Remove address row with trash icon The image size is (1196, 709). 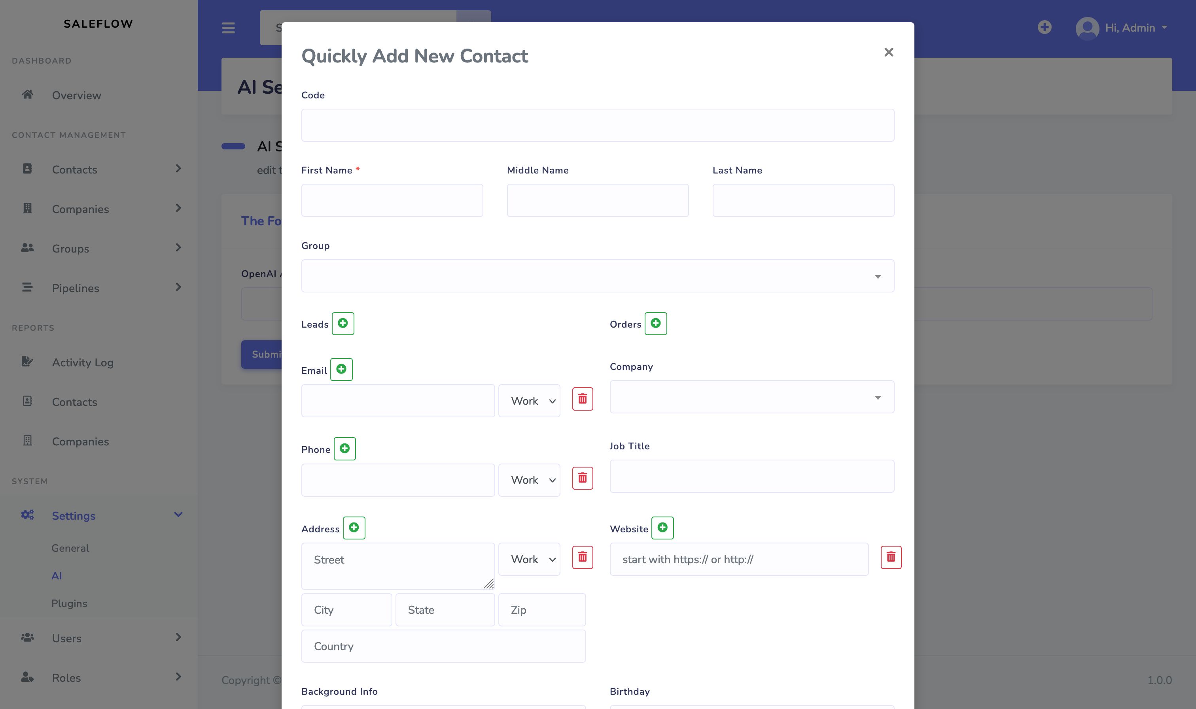(x=582, y=557)
